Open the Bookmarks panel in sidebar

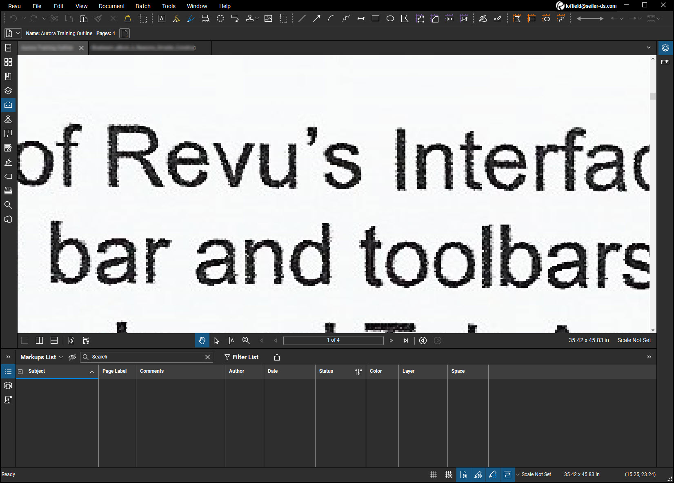(x=8, y=76)
